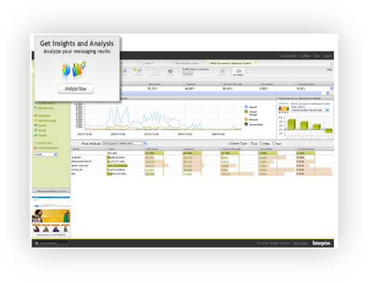Open the Select another benchmark dropdown
The height and width of the screenshot is (283, 368).
310,110
